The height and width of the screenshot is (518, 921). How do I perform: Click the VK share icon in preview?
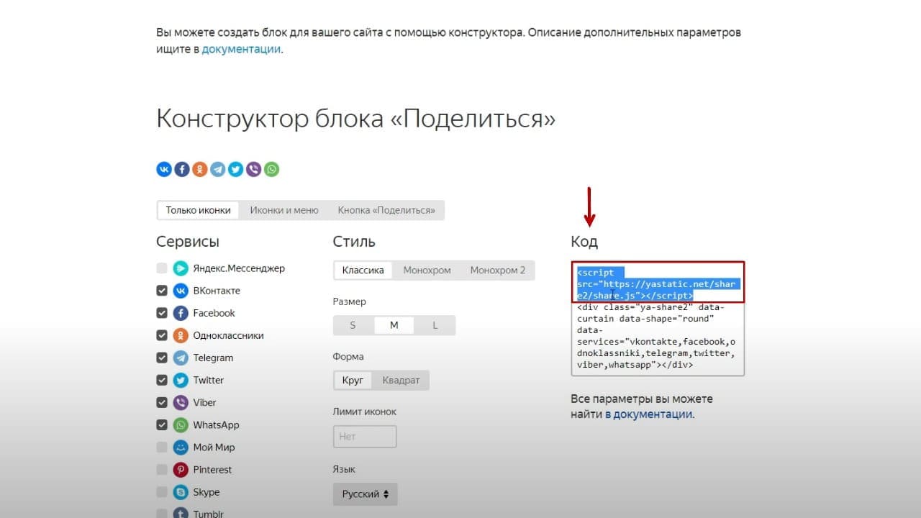(x=164, y=169)
